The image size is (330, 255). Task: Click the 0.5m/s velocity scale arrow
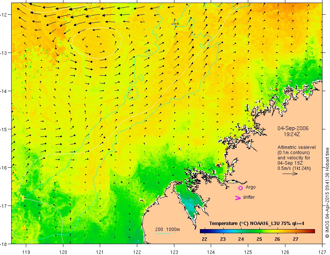(290, 174)
